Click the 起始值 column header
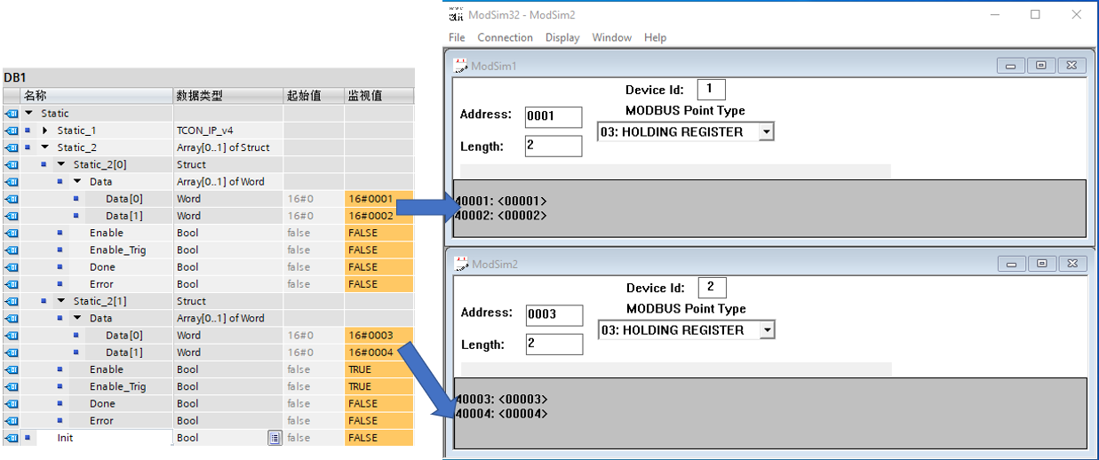The height and width of the screenshot is (460, 1099). click(314, 96)
